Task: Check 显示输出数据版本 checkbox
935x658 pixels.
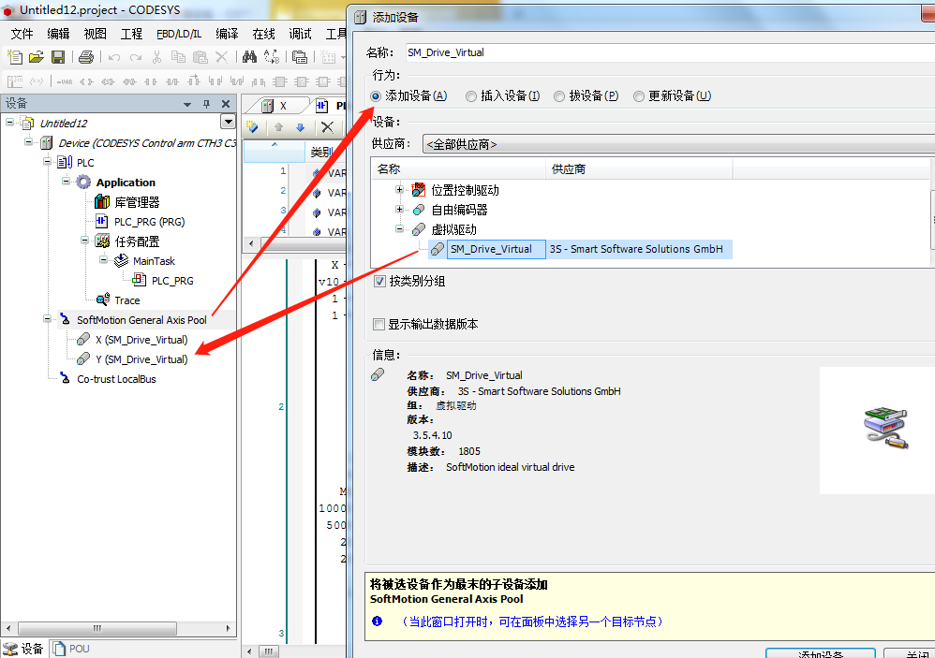Action: 378,324
